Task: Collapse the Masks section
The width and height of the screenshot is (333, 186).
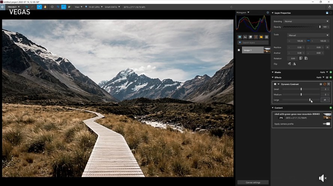Action: click(273, 72)
